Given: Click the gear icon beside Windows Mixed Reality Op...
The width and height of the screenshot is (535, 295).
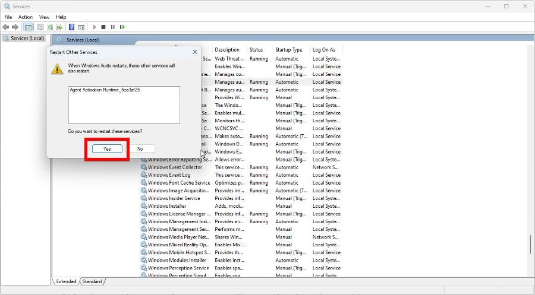Looking at the screenshot, I should point(144,245).
